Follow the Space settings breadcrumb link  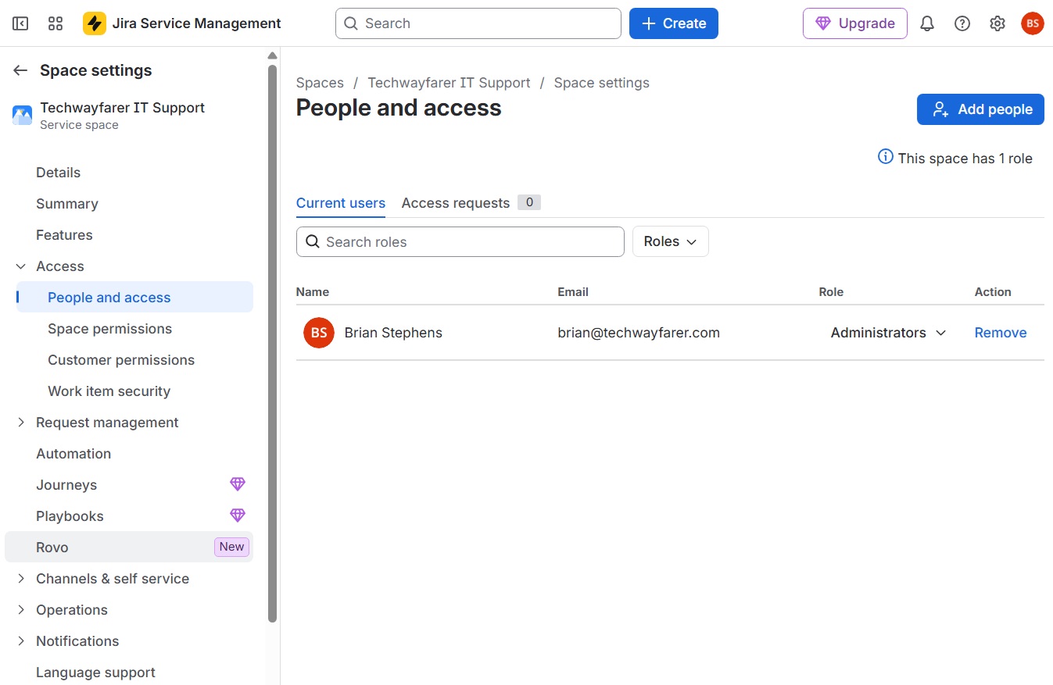pos(602,83)
